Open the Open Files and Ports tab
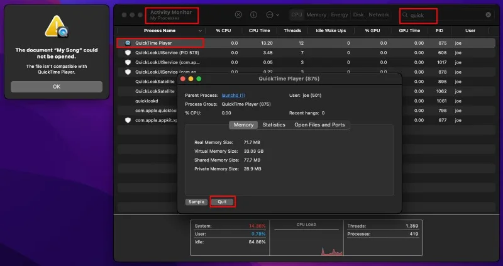 pos(319,125)
